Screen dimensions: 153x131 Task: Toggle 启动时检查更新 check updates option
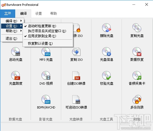(48, 26)
